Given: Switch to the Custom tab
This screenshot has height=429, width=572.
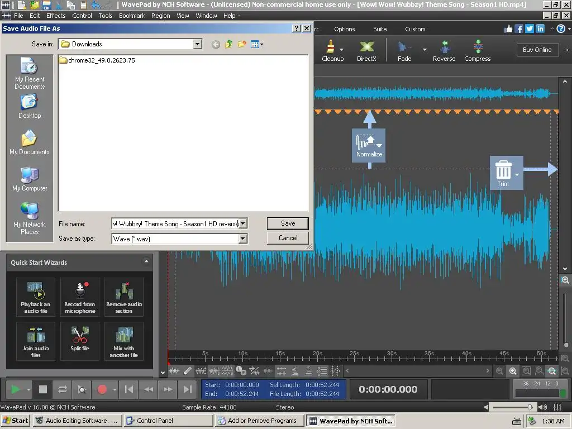Looking at the screenshot, I should (x=415, y=29).
